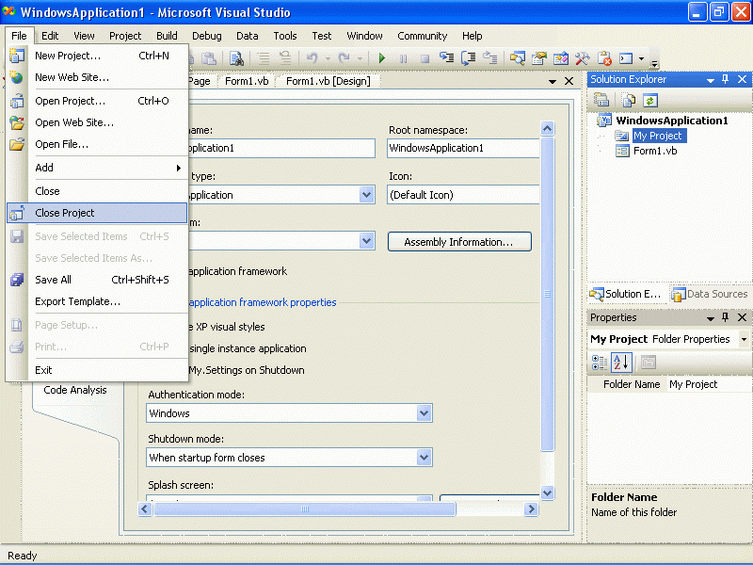Click the Break All pause icon
The height and width of the screenshot is (565, 753).
404,58
